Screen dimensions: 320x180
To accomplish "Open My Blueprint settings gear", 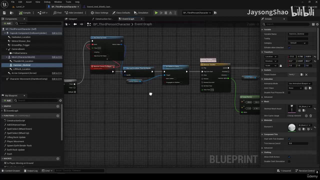I will click(x=60, y=100).
